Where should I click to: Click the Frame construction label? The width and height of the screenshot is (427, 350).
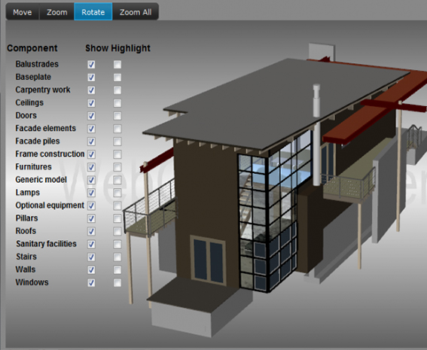(50, 154)
